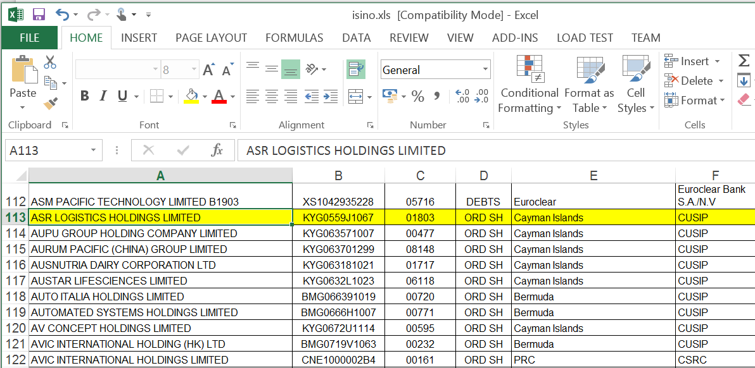The height and width of the screenshot is (368, 755).
Task: Apply borders with the Borders icon
Action: (x=157, y=96)
